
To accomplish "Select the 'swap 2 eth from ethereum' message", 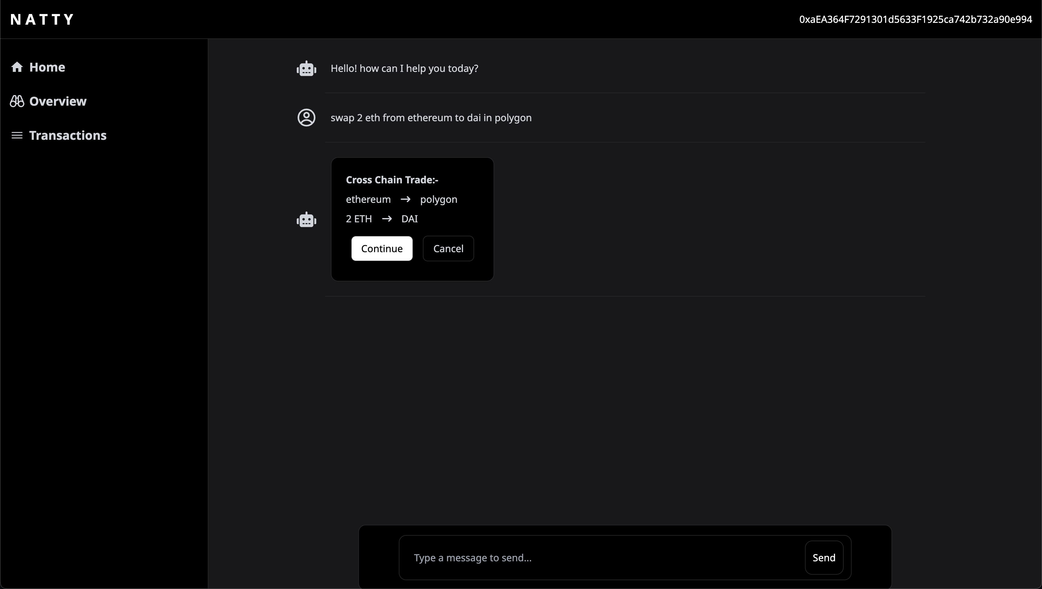I will click(x=431, y=118).
